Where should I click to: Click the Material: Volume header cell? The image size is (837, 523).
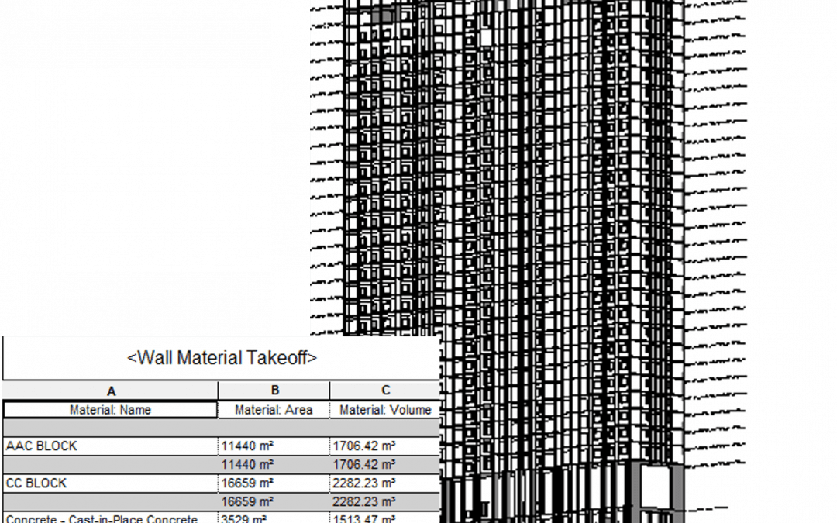(384, 410)
